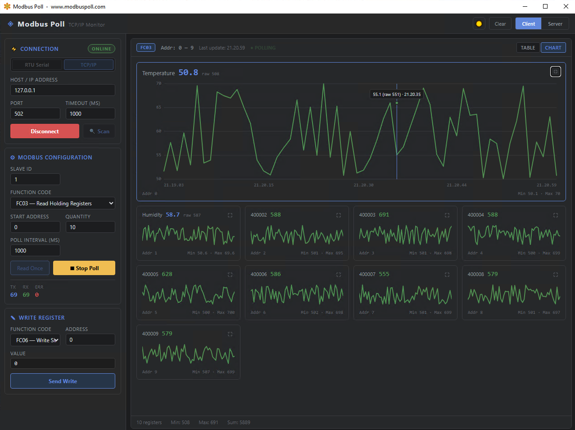Image resolution: width=575 pixels, height=430 pixels.
Task: Collapse the expanded Temperature chart icon
Action: (x=556, y=72)
